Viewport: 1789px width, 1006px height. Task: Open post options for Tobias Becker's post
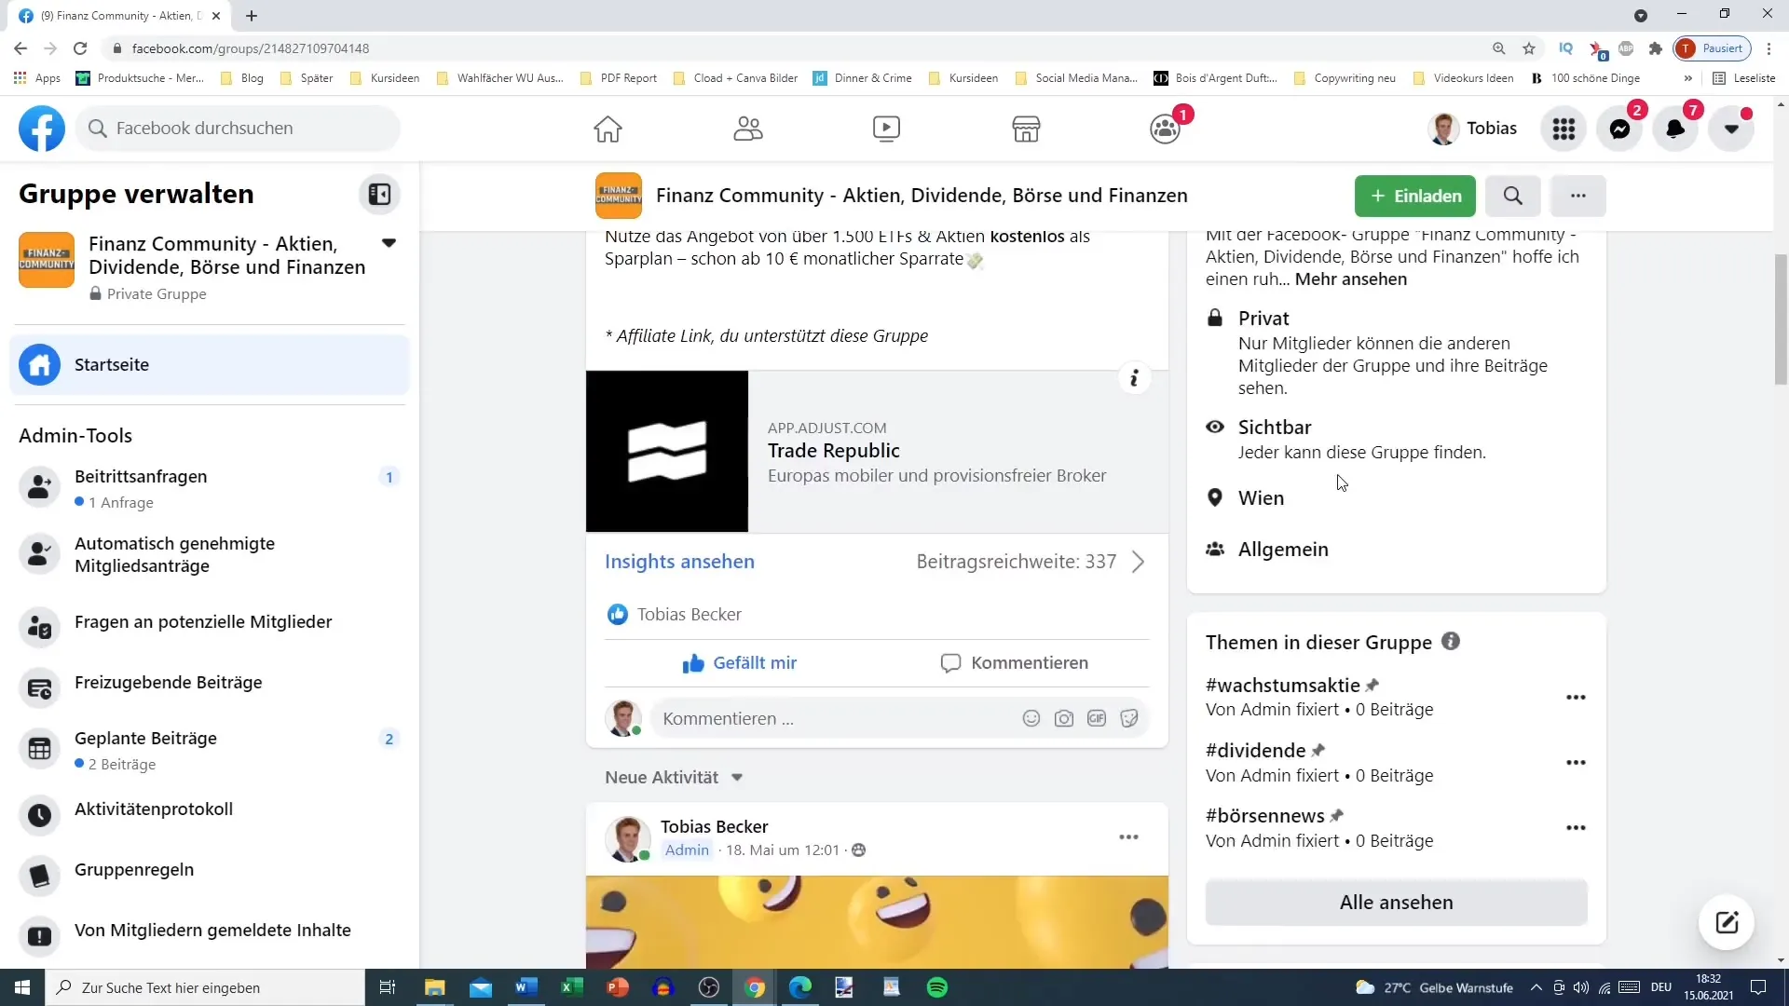[1128, 837]
